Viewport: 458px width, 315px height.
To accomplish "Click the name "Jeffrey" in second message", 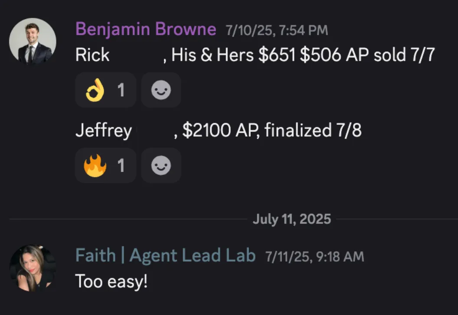I will pos(104,131).
